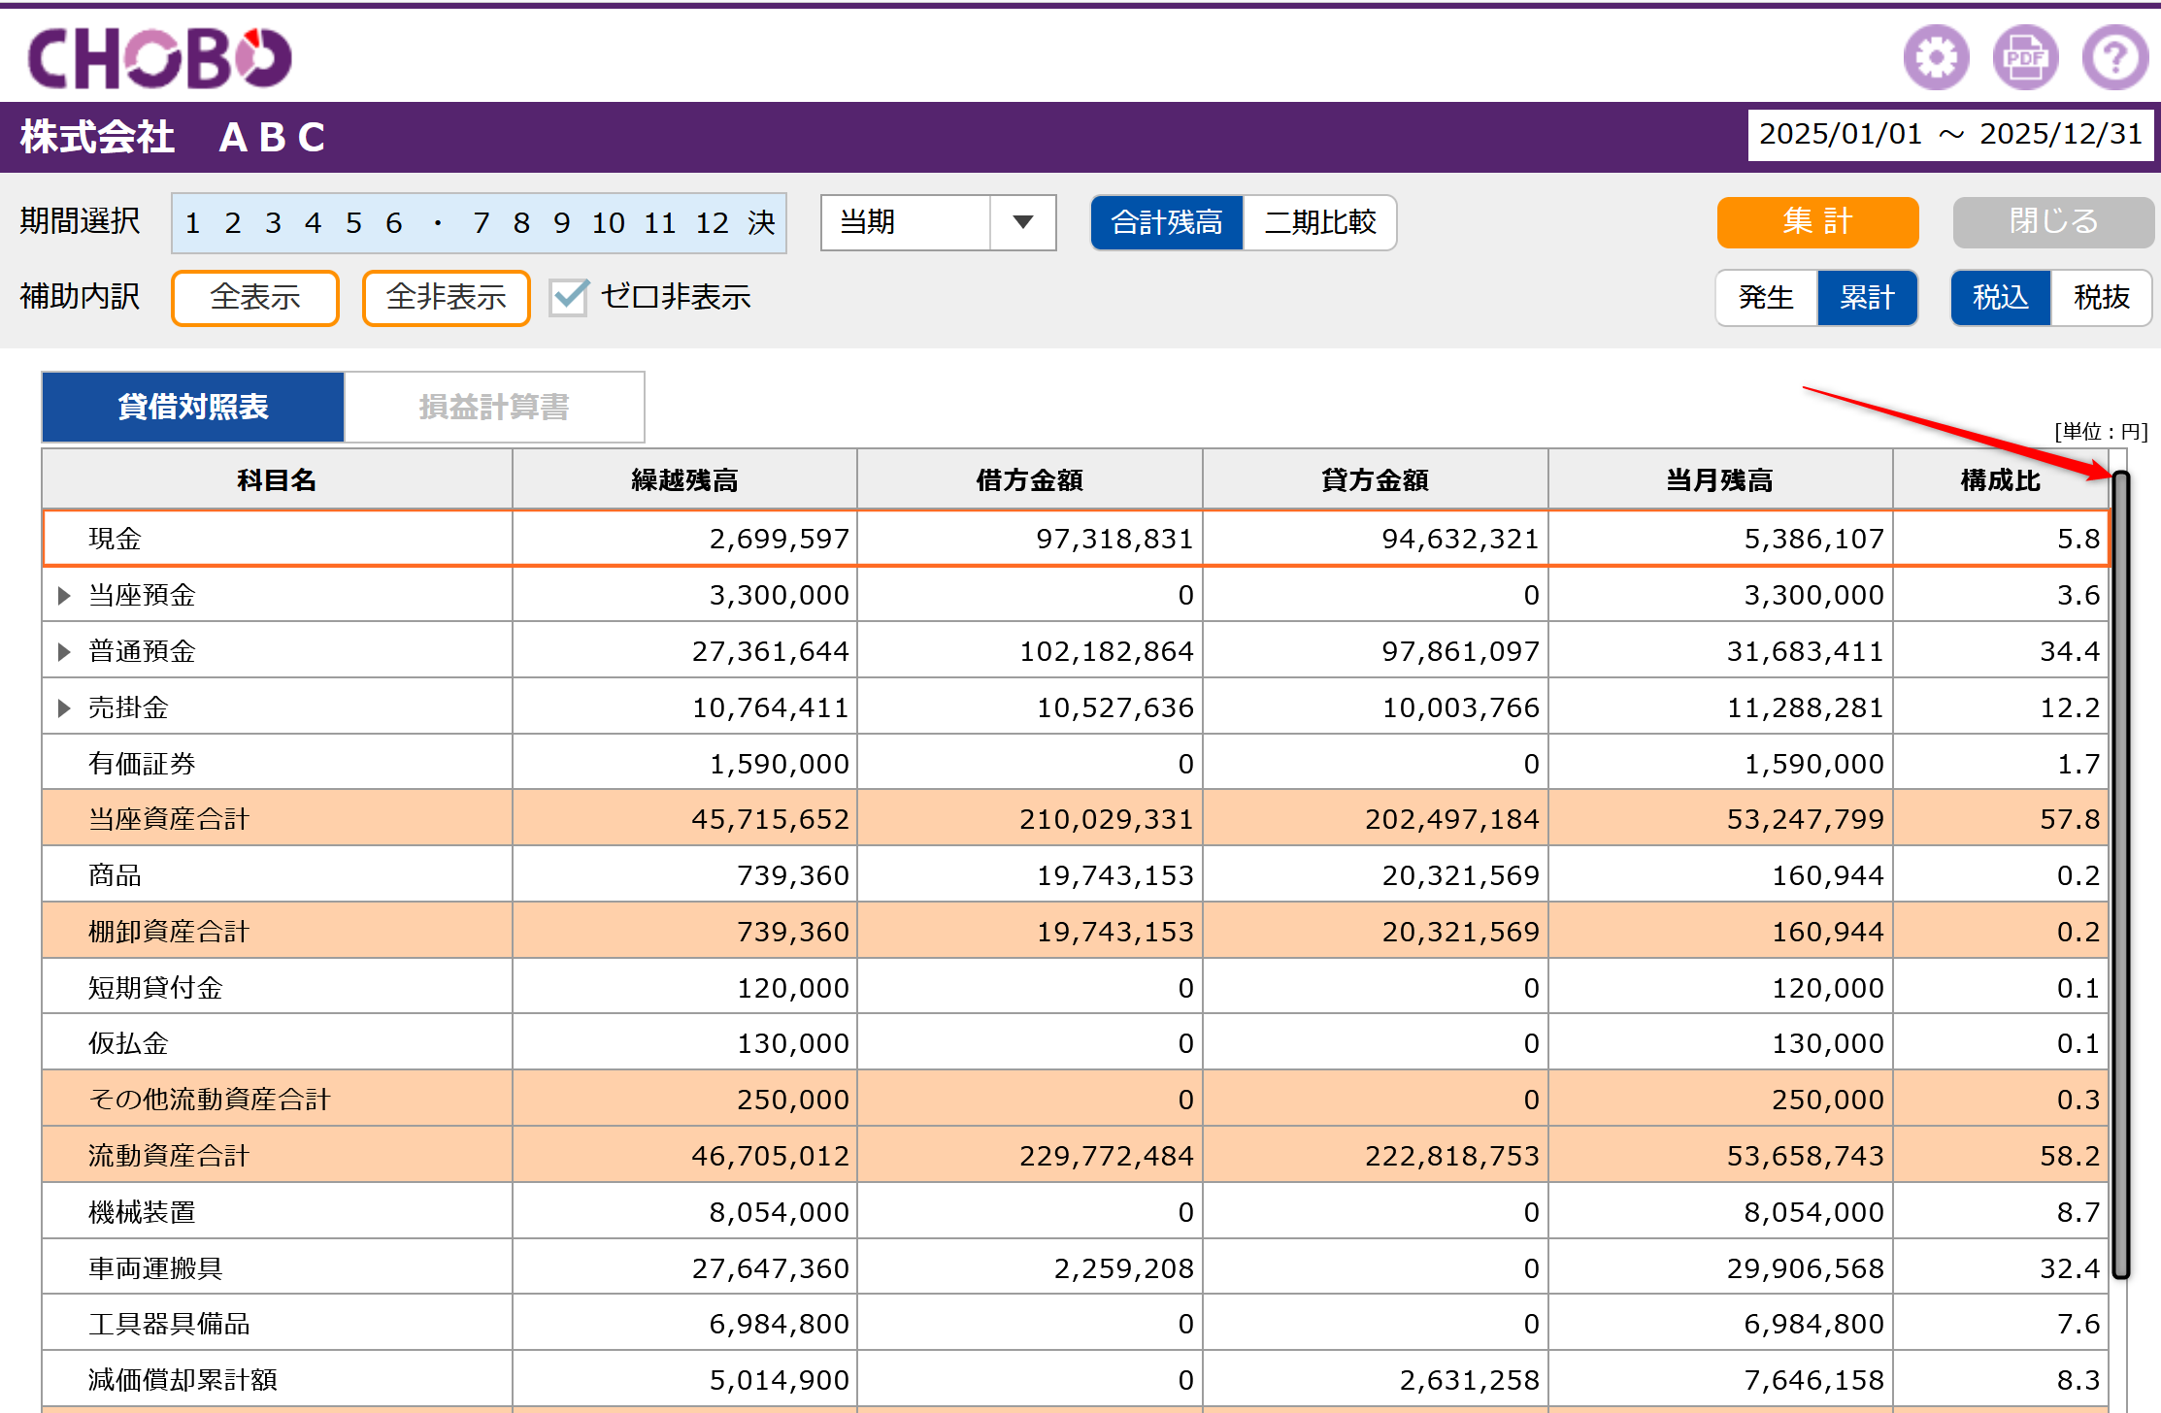2161x1413 pixels.
Task: Click the company name 株式会社 ABC
Action: coord(173,137)
